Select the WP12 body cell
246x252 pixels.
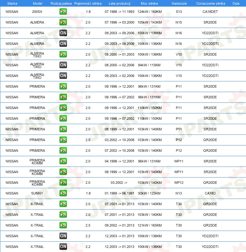click(x=179, y=183)
